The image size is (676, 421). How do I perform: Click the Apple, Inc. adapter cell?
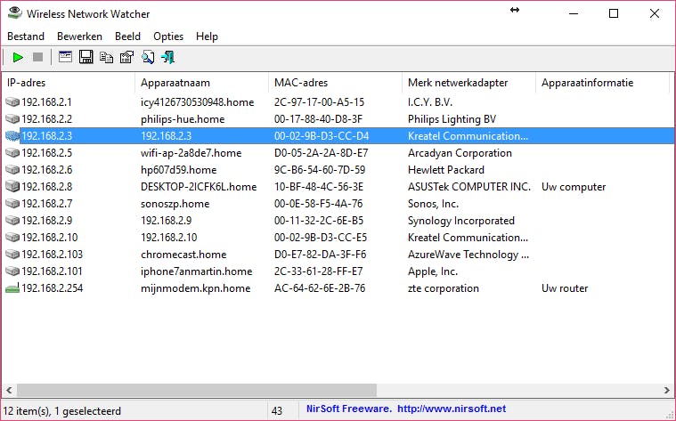[x=433, y=271]
